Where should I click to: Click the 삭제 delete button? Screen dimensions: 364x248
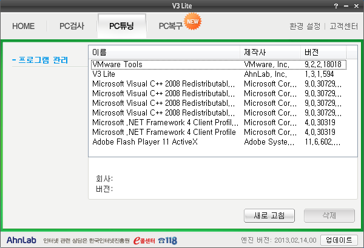[329, 215]
